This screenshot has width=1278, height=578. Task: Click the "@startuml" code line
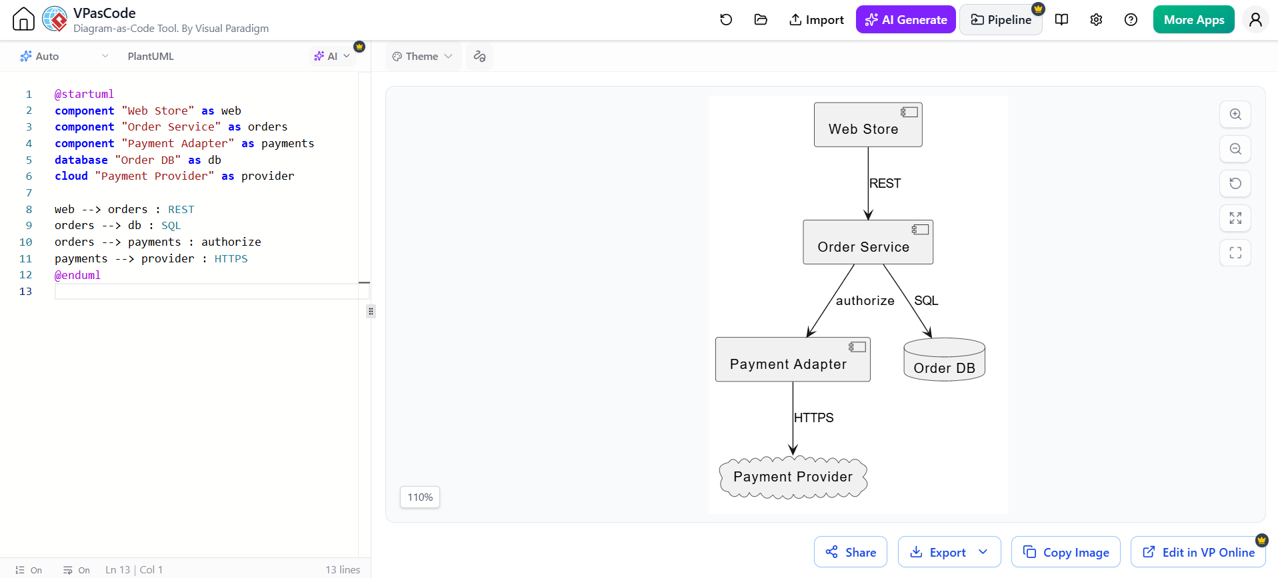pos(84,94)
